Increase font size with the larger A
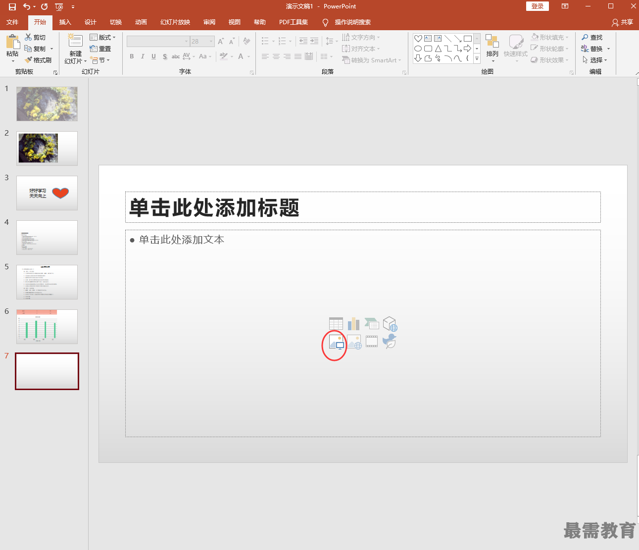This screenshot has height=550, width=639. pyautogui.click(x=221, y=42)
